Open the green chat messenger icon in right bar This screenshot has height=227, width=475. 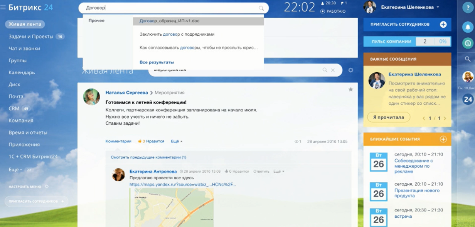pyautogui.click(x=468, y=43)
